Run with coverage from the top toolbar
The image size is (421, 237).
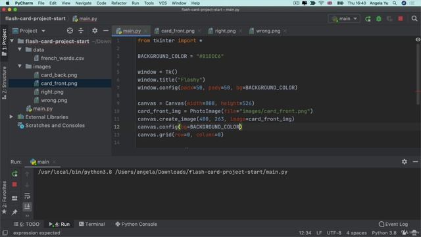point(389,19)
